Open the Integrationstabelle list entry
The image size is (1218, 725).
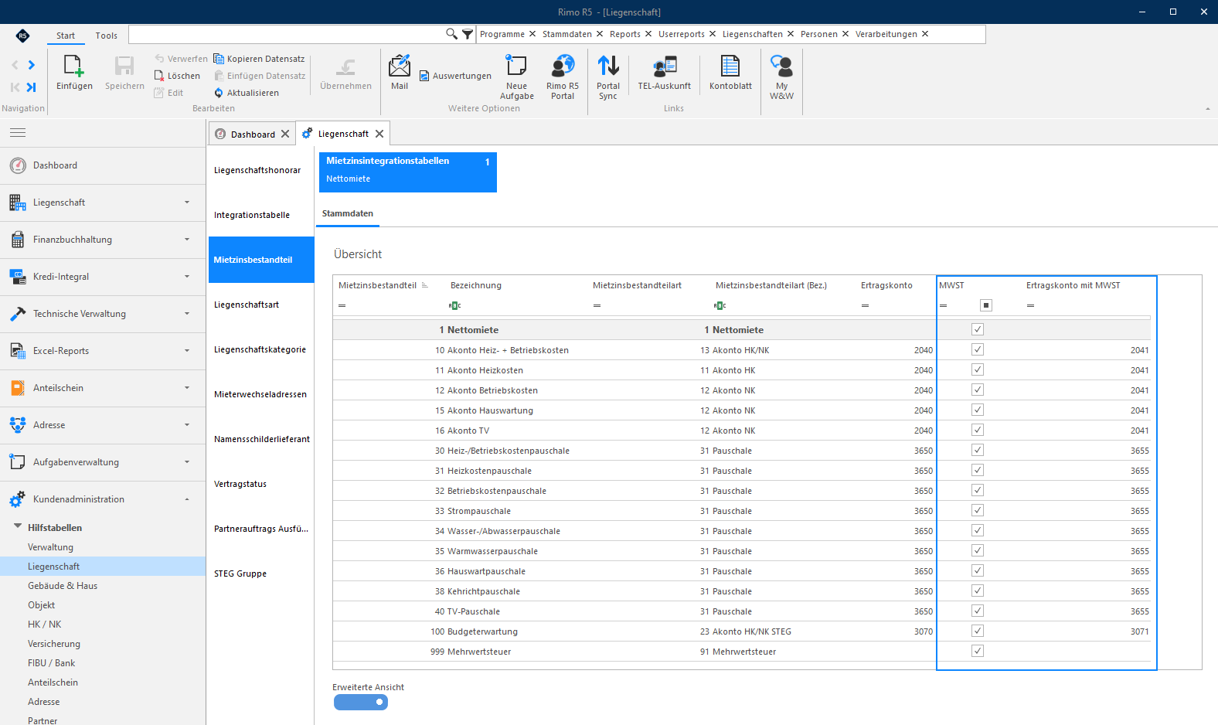[261, 215]
